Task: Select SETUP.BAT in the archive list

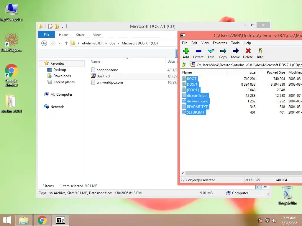Action: (196, 112)
